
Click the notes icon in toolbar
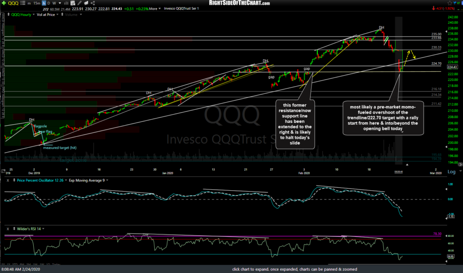tap(86, 3)
